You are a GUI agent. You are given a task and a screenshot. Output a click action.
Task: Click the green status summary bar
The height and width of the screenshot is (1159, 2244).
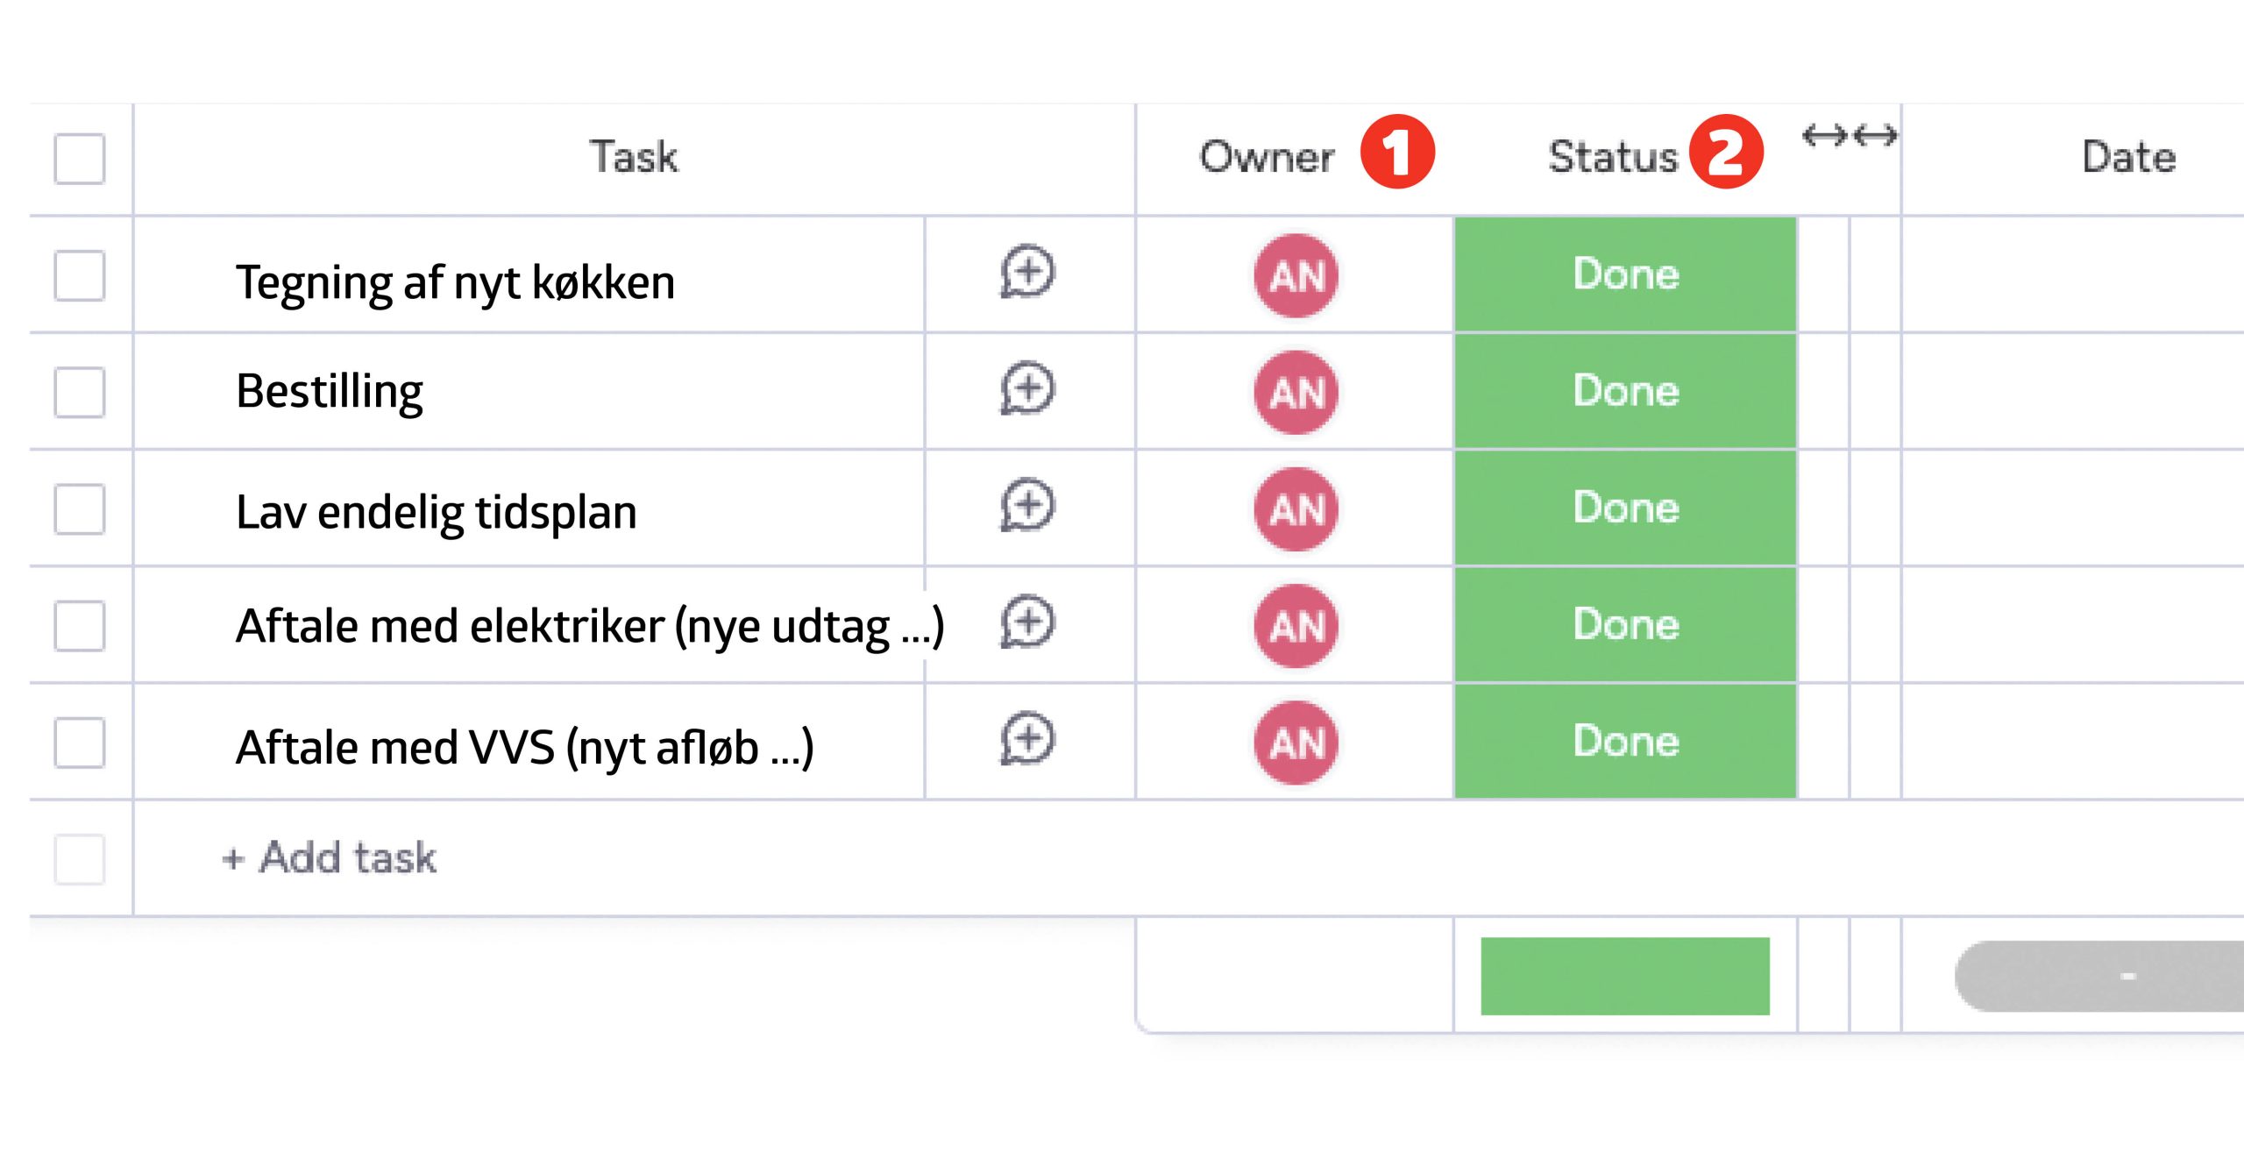coord(1625,976)
